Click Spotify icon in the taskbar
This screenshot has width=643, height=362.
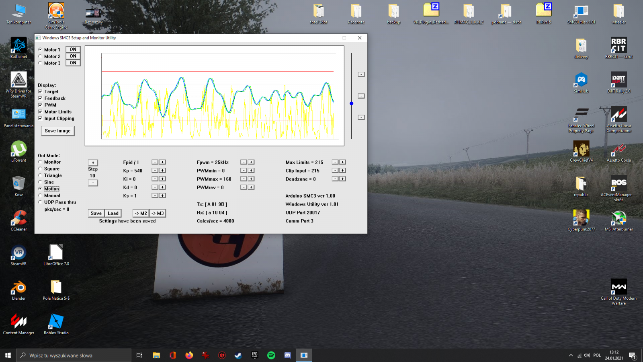tap(271, 355)
